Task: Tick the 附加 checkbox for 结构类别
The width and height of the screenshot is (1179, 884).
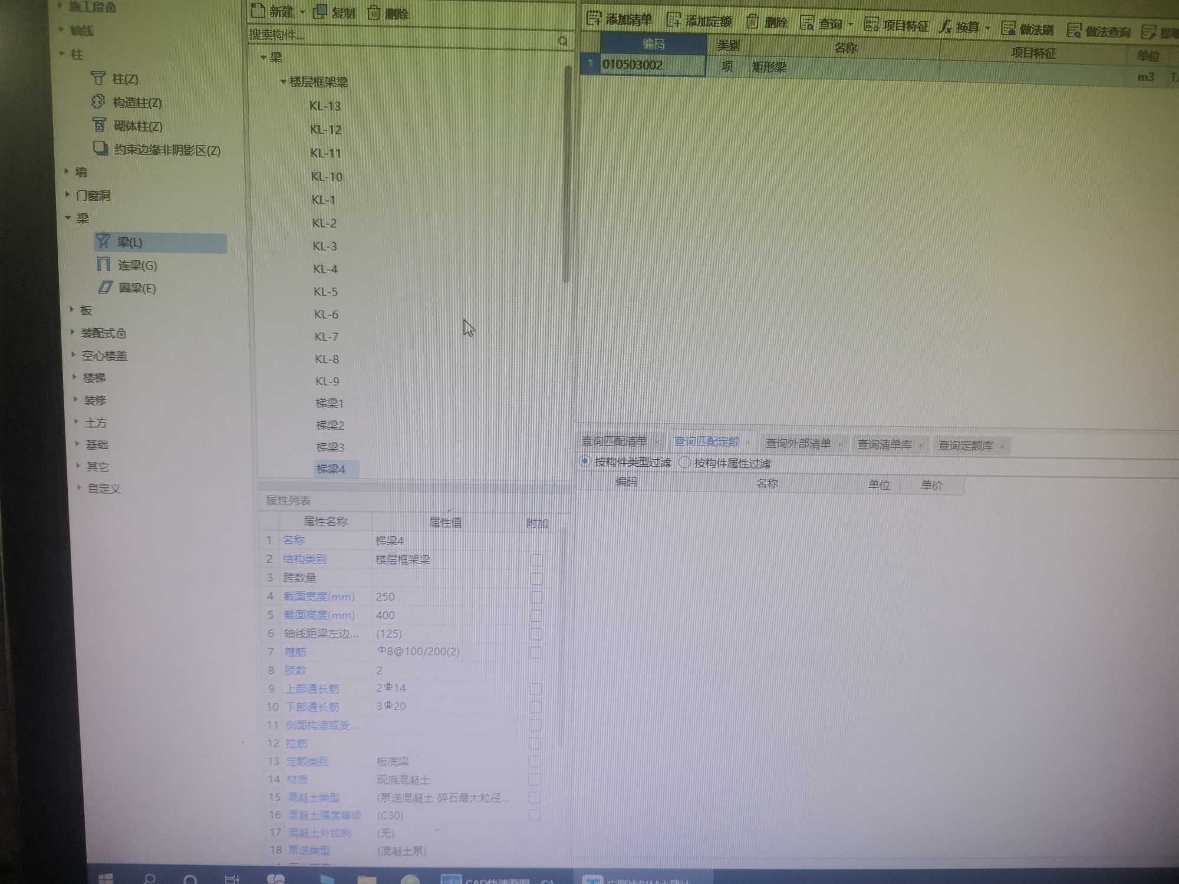Action: 536,559
